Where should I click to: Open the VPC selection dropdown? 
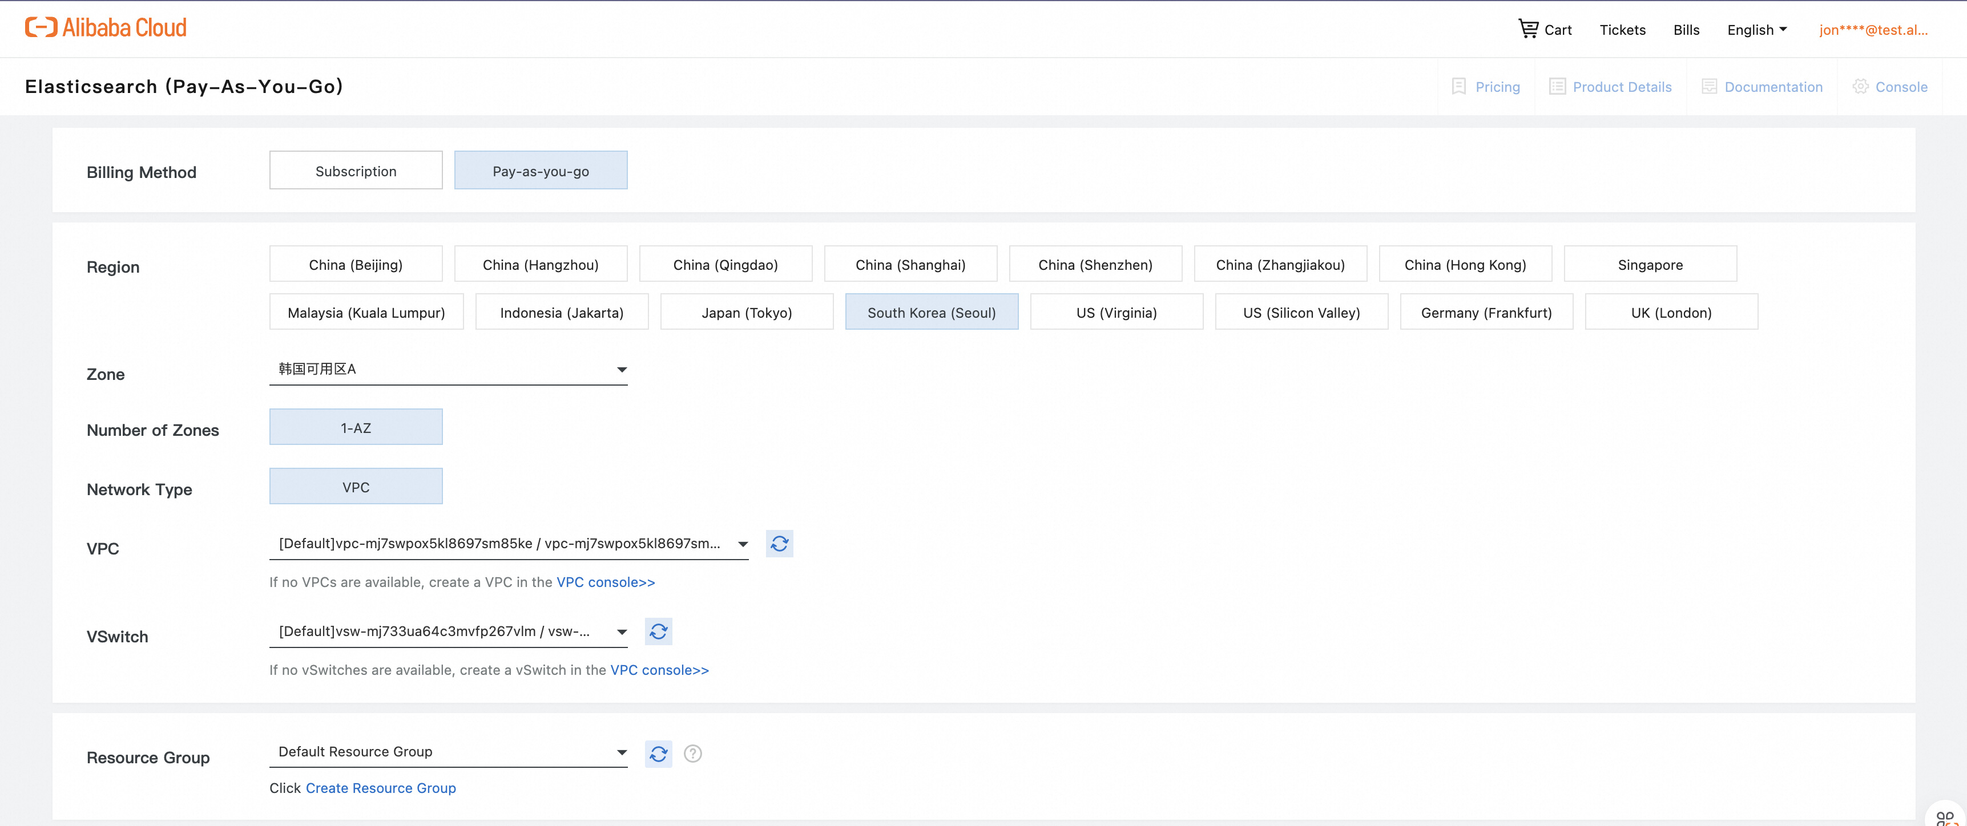508,544
